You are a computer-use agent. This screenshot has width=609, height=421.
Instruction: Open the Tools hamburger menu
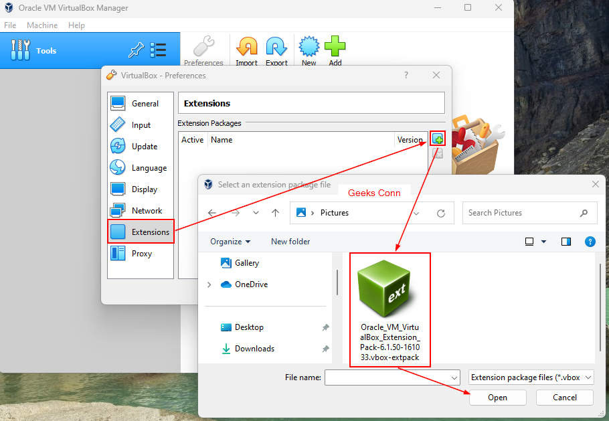pyautogui.click(x=159, y=50)
